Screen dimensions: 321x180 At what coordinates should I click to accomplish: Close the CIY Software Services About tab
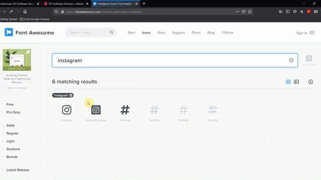coord(87,3)
